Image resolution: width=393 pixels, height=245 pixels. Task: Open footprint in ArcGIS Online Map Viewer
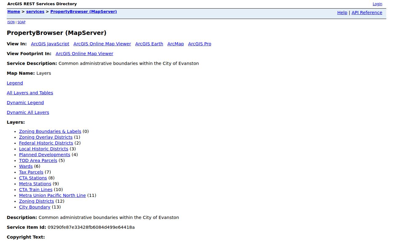84,54
